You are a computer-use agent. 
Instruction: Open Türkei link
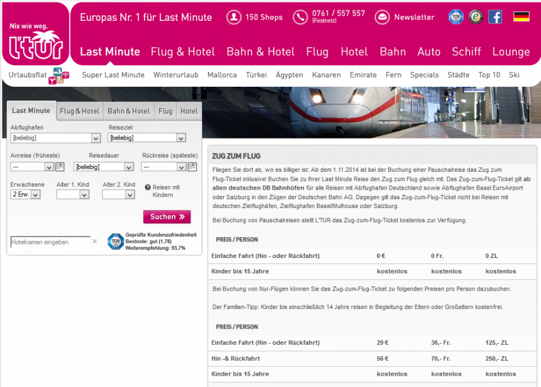pyautogui.click(x=256, y=75)
